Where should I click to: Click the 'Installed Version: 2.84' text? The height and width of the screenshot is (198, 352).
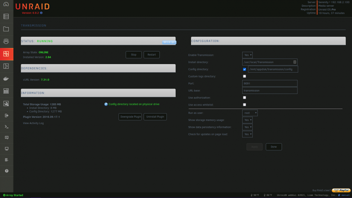tap(37, 57)
